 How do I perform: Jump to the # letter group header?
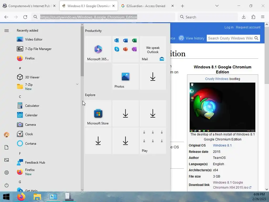click(x=20, y=68)
